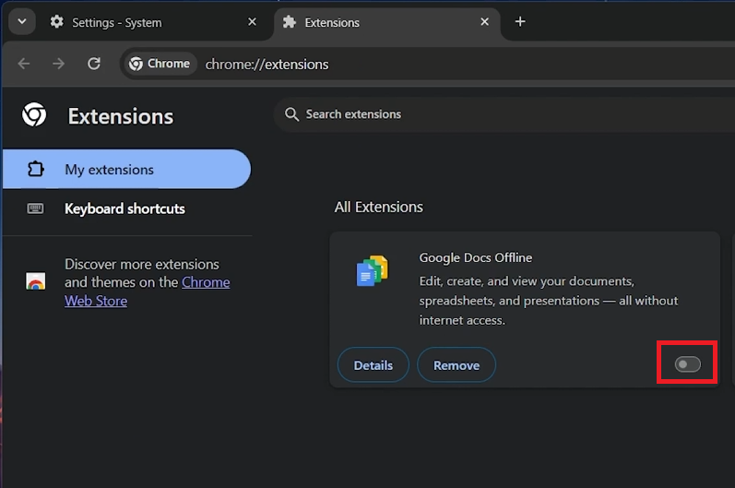Open a new tab with plus button

(x=520, y=21)
